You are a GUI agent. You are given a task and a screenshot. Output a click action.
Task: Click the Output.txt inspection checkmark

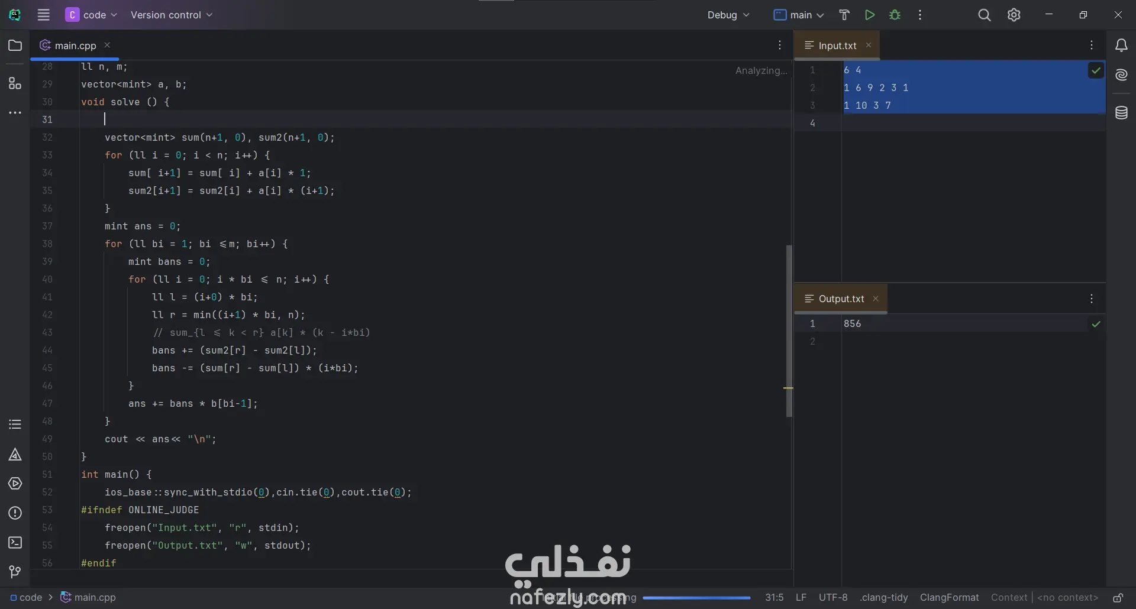click(x=1096, y=324)
